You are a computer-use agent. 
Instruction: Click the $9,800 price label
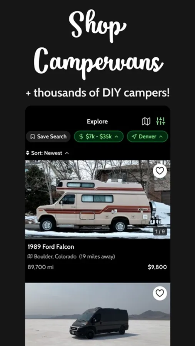click(157, 267)
